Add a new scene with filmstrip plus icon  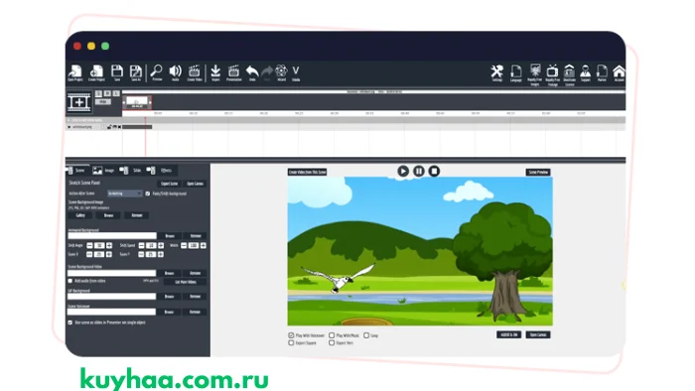pos(78,102)
